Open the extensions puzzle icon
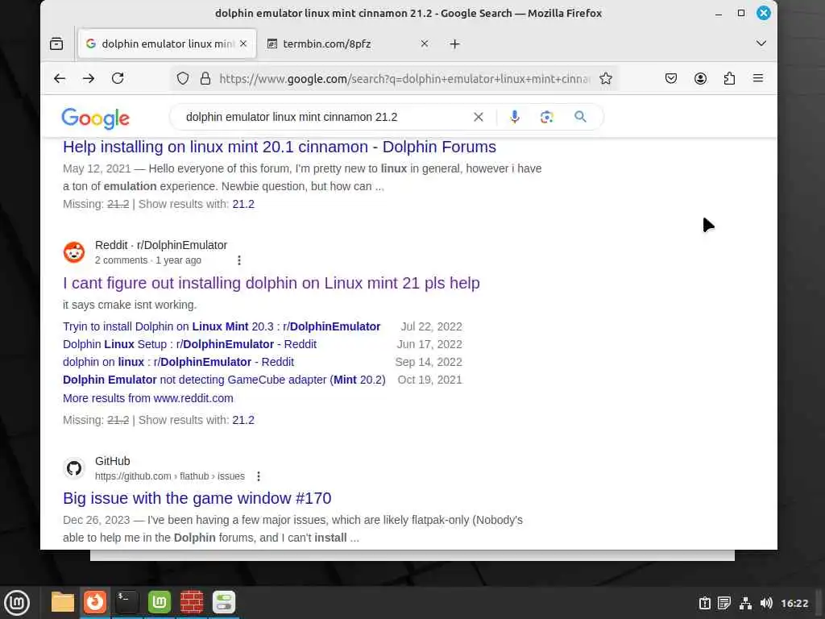This screenshot has width=825, height=619. coord(729,78)
